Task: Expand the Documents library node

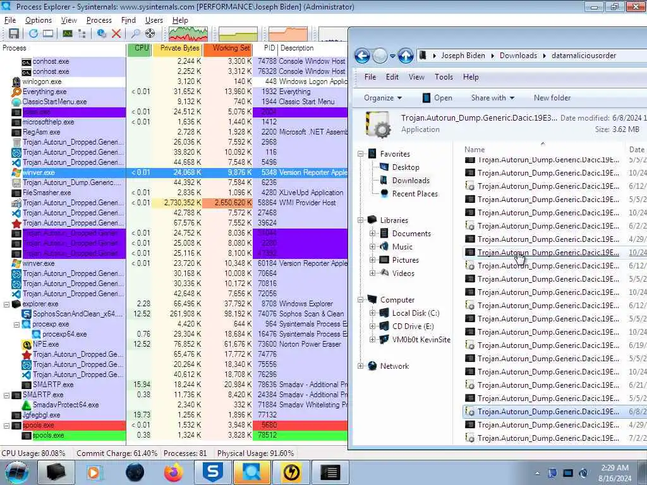Action: click(x=372, y=234)
